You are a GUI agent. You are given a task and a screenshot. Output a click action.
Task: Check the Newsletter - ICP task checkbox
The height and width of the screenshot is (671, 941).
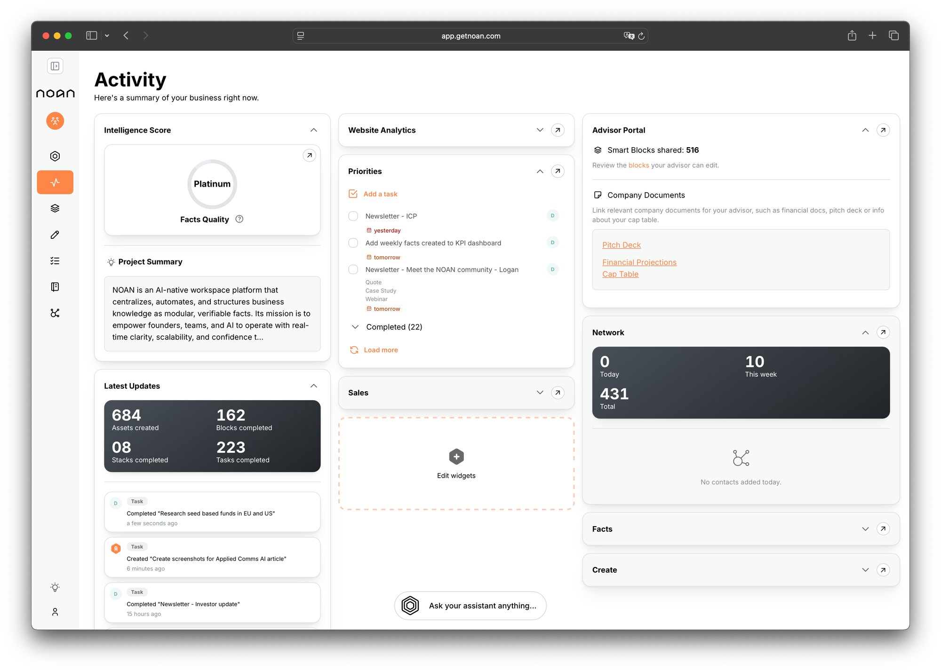coord(353,216)
